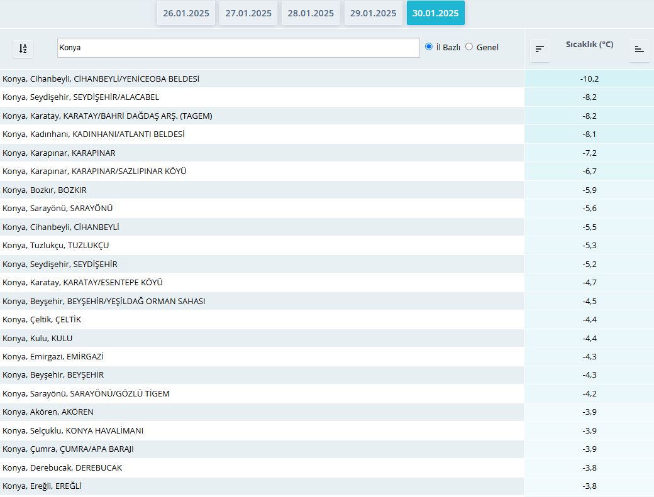Sort temperature descending using left sort icon
Viewport: 654px width, 497px height.
(540, 49)
